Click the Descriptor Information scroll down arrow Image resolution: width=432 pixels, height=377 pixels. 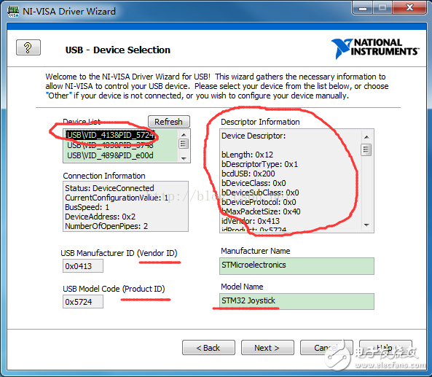pos(366,225)
